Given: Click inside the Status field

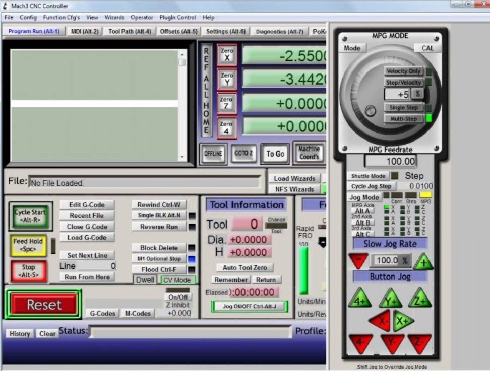Looking at the screenshot, I should [x=192, y=331].
